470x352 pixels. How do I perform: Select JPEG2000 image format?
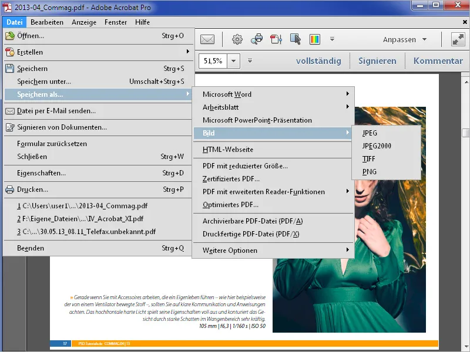click(x=386, y=145)
